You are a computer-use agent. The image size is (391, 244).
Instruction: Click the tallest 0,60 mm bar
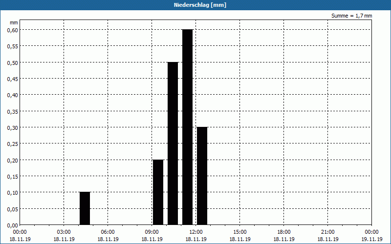click(188, 127)
